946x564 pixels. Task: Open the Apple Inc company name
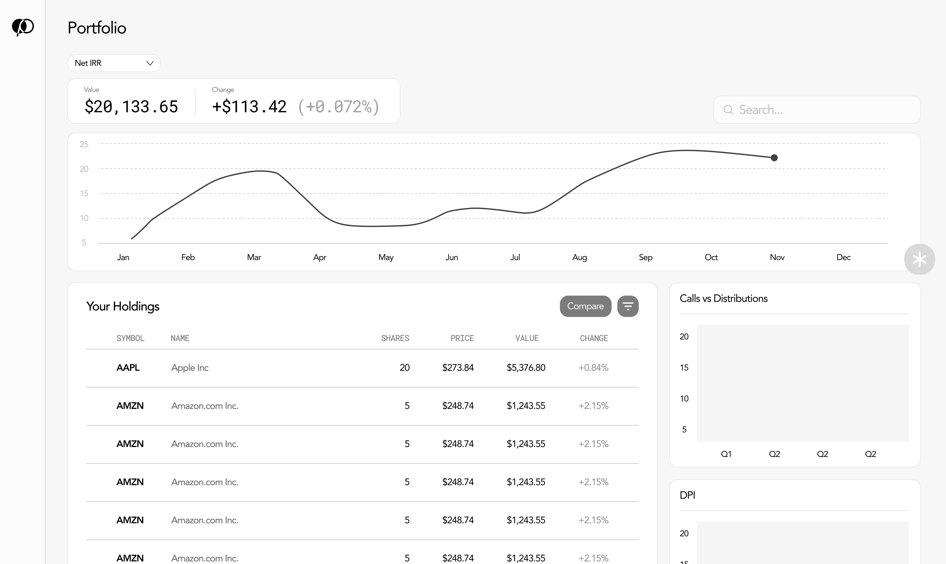(x=190, y=368)
